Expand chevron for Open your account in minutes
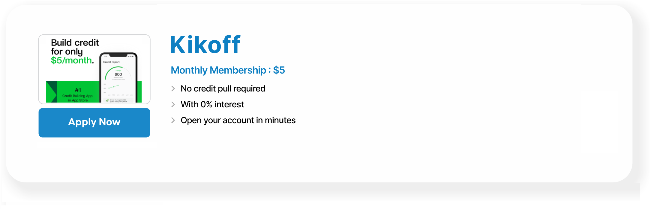 173,120
